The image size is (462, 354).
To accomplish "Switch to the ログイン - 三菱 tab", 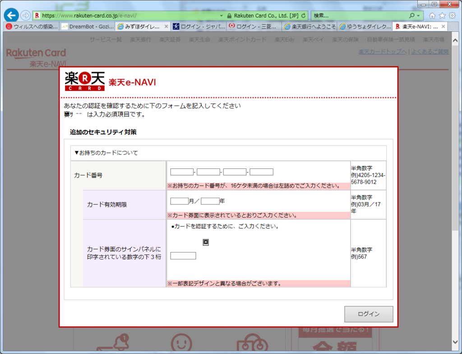I will point(254,27).
